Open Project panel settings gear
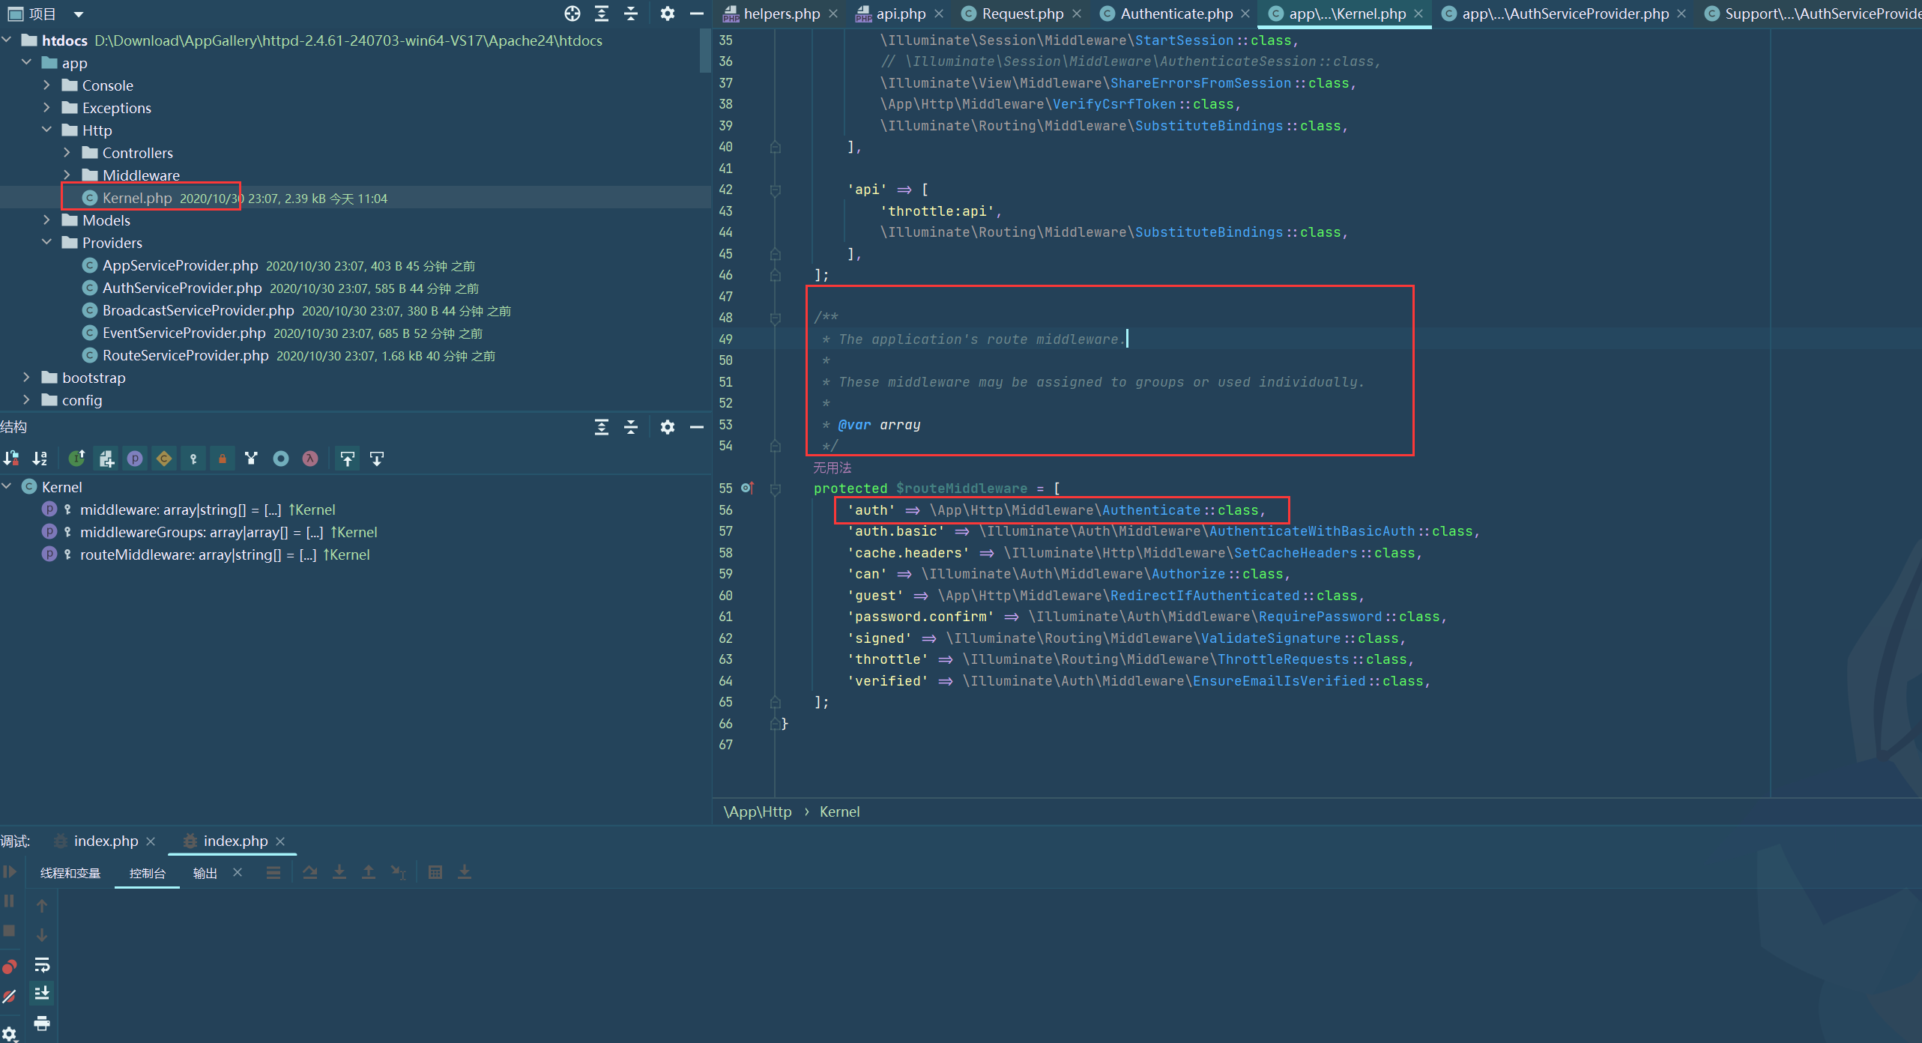Screen dimensions: 1922x1043 click(x=668, y=13)
